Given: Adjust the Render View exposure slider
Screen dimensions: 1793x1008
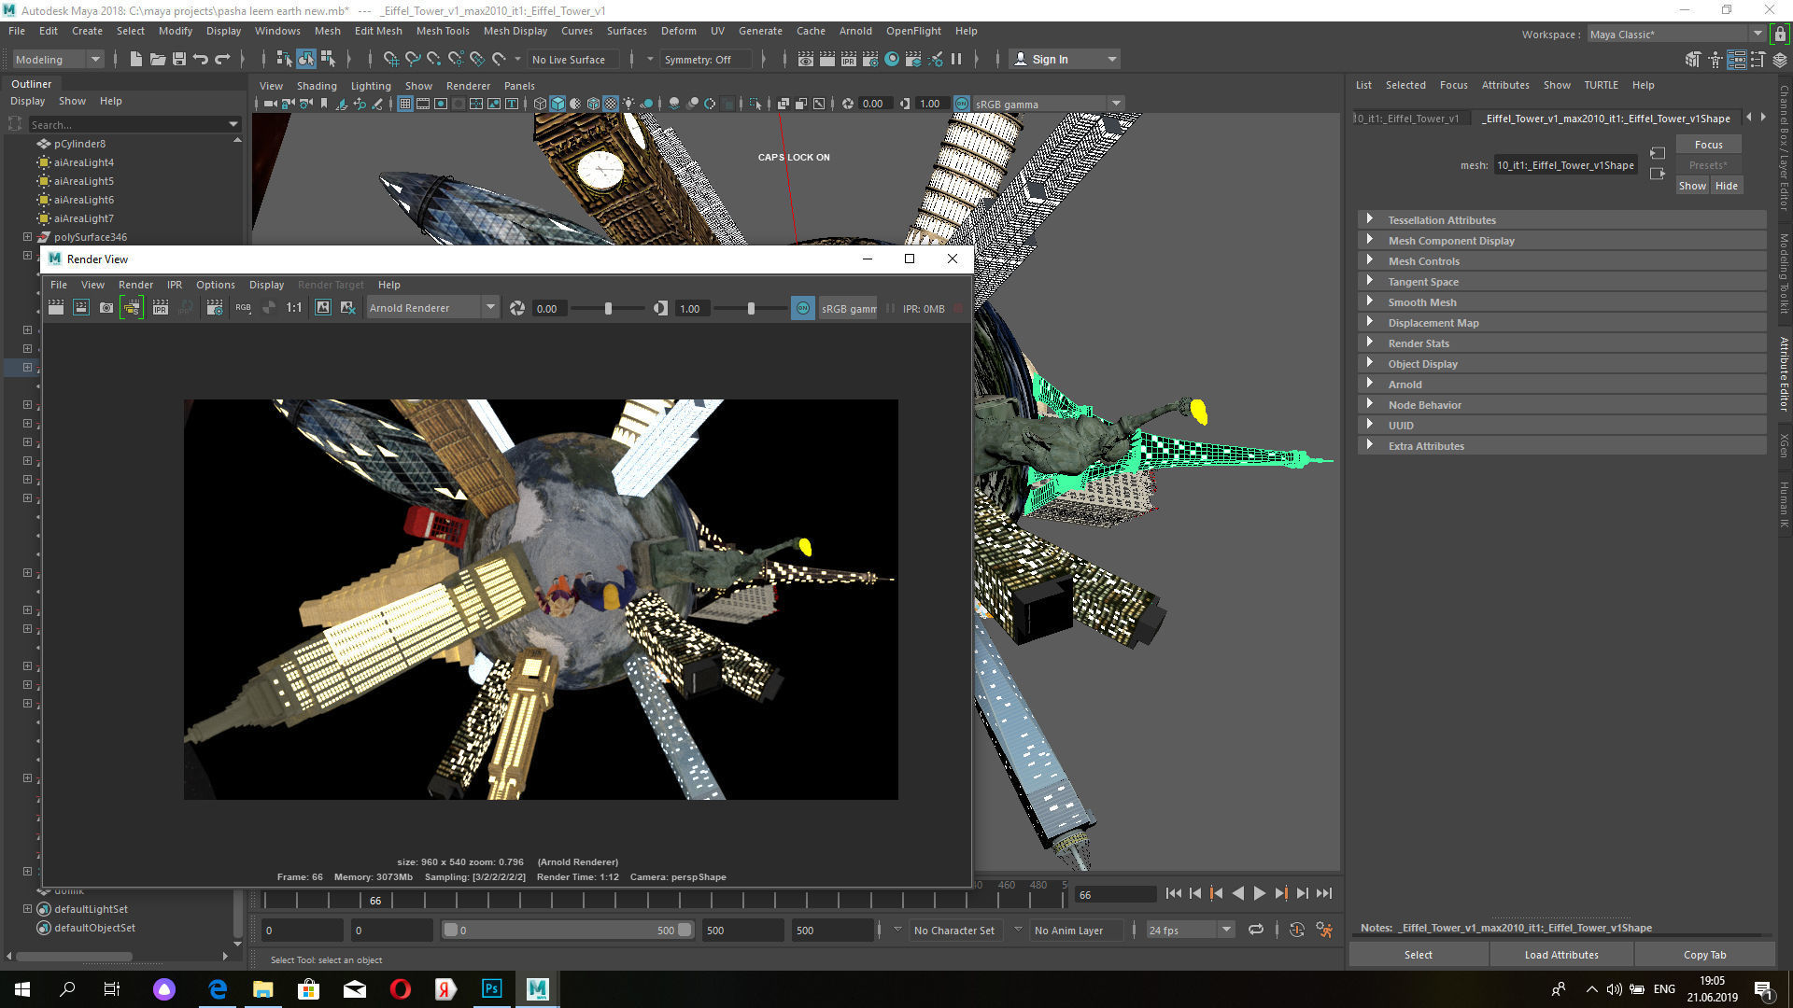Looking at the screenshot, I should 608,308.
